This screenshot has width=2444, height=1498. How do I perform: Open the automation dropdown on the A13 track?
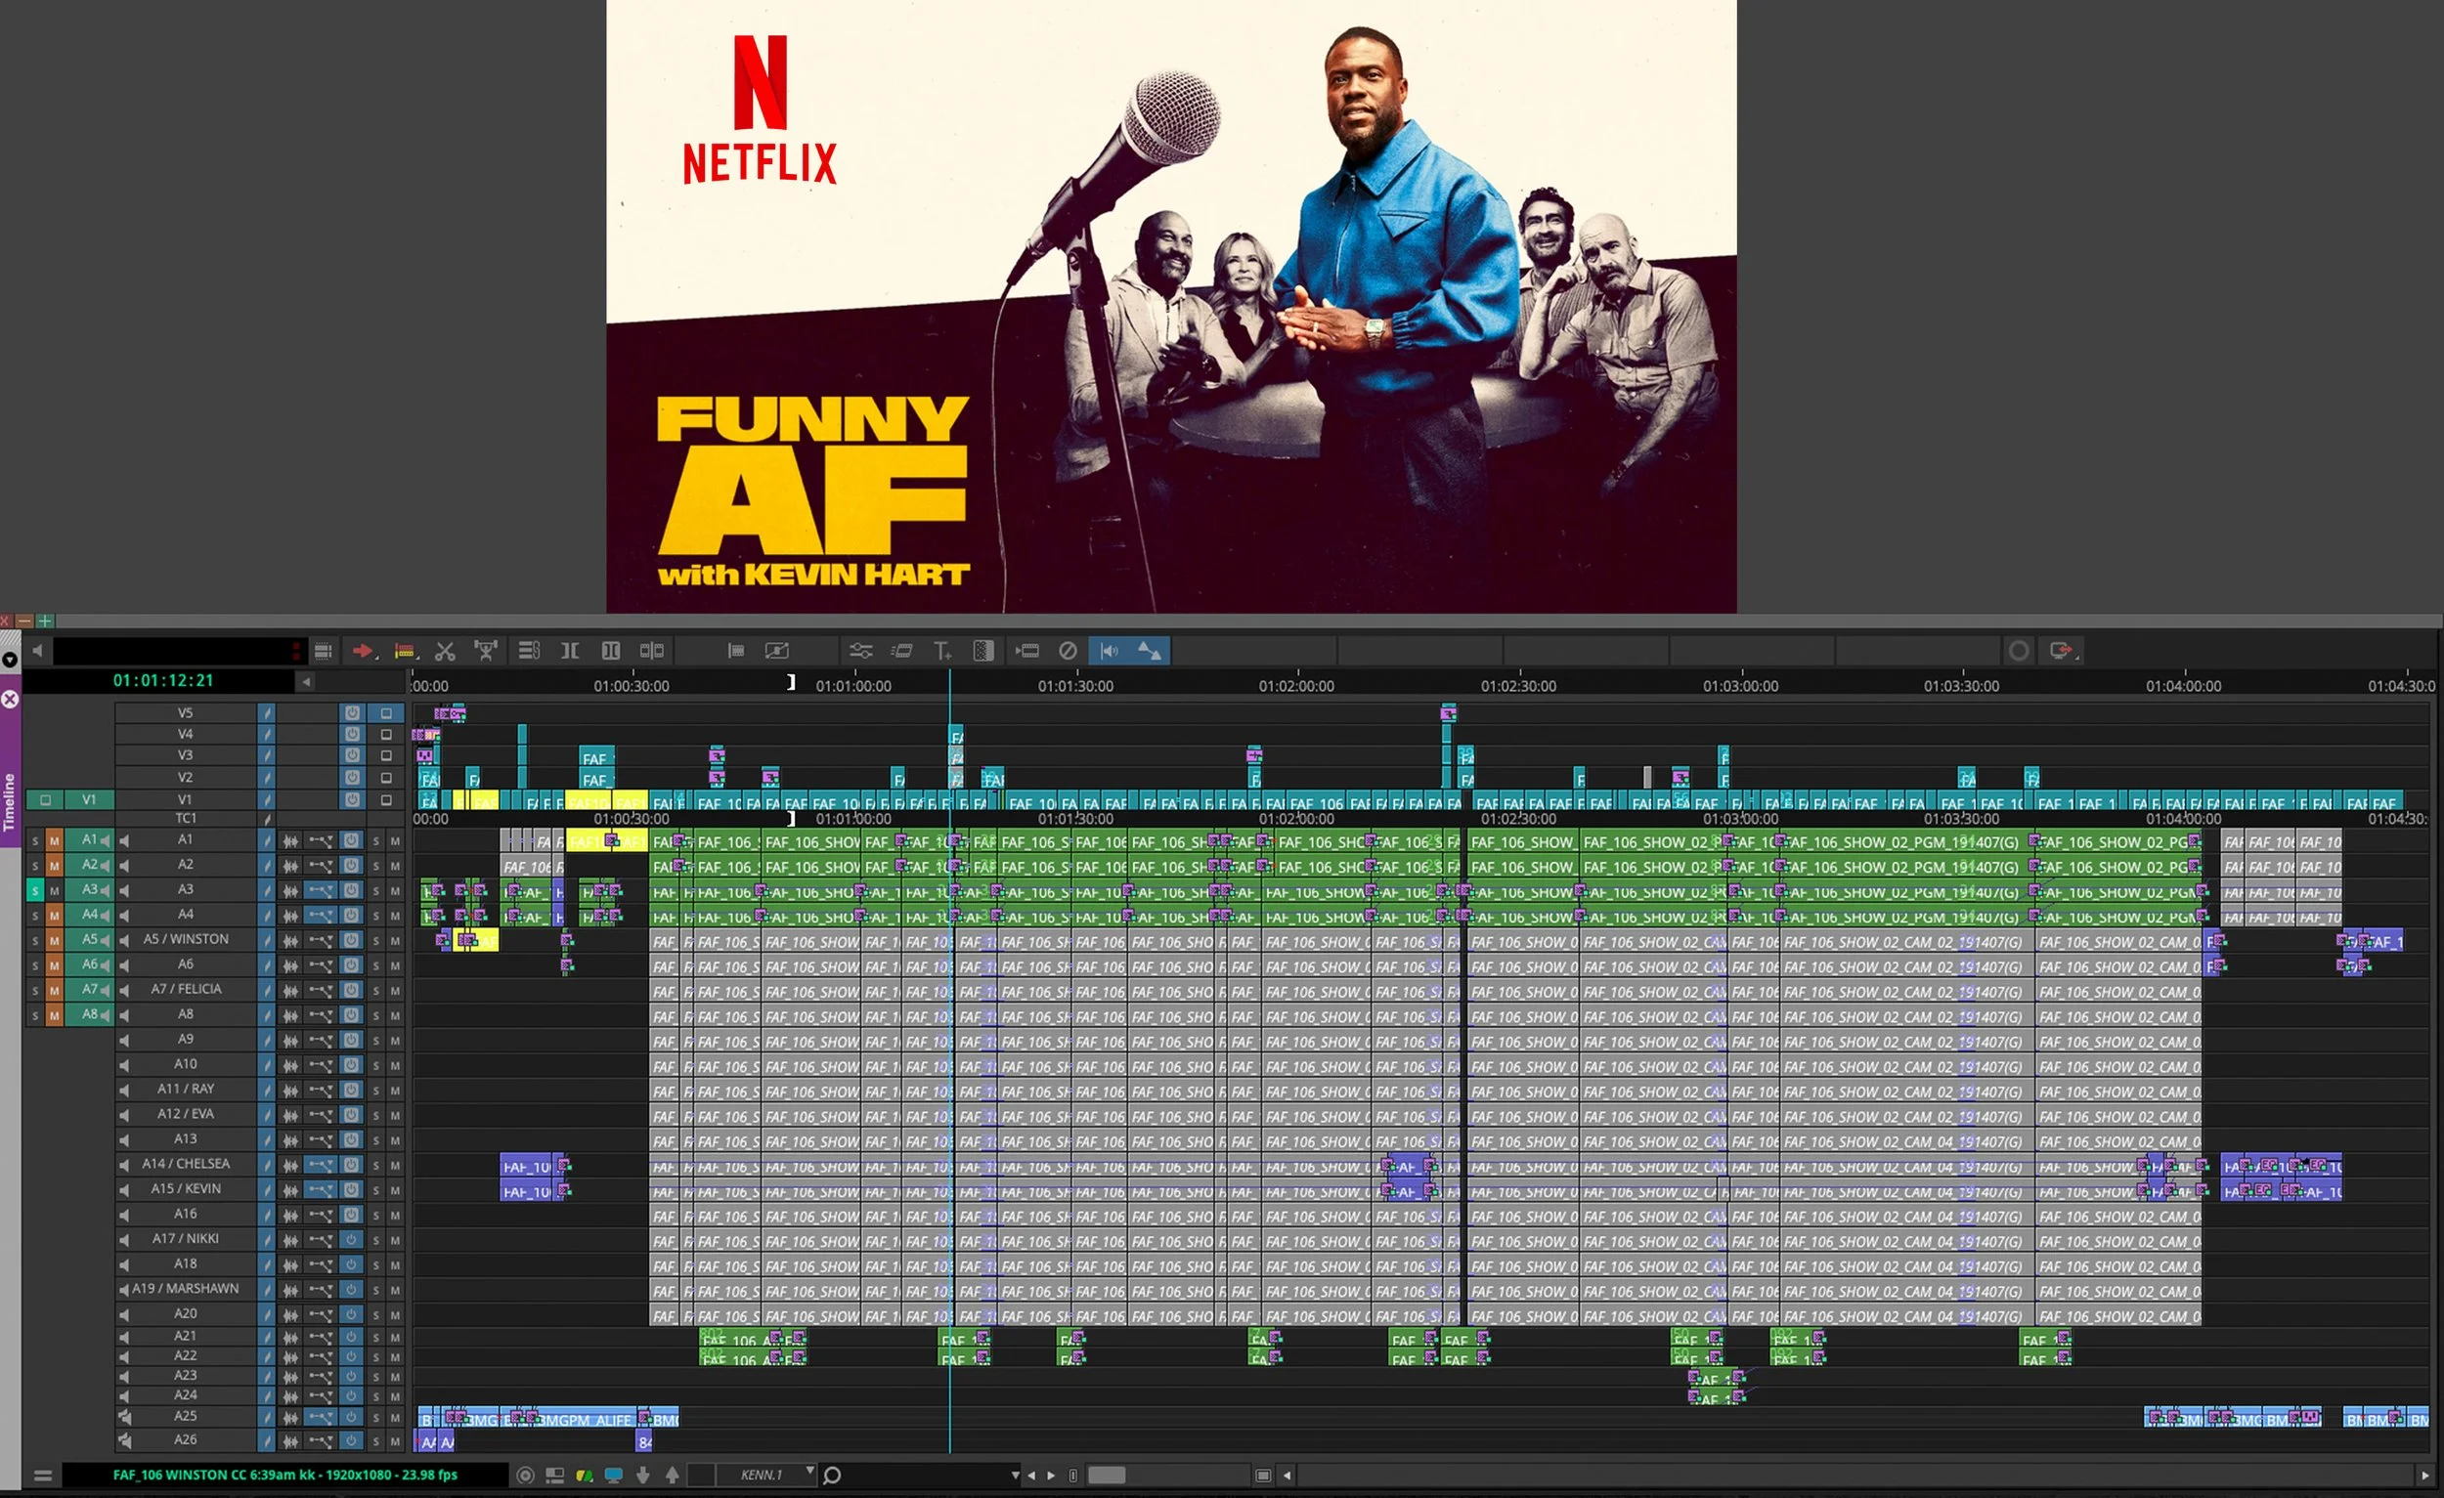point(321,1140)
